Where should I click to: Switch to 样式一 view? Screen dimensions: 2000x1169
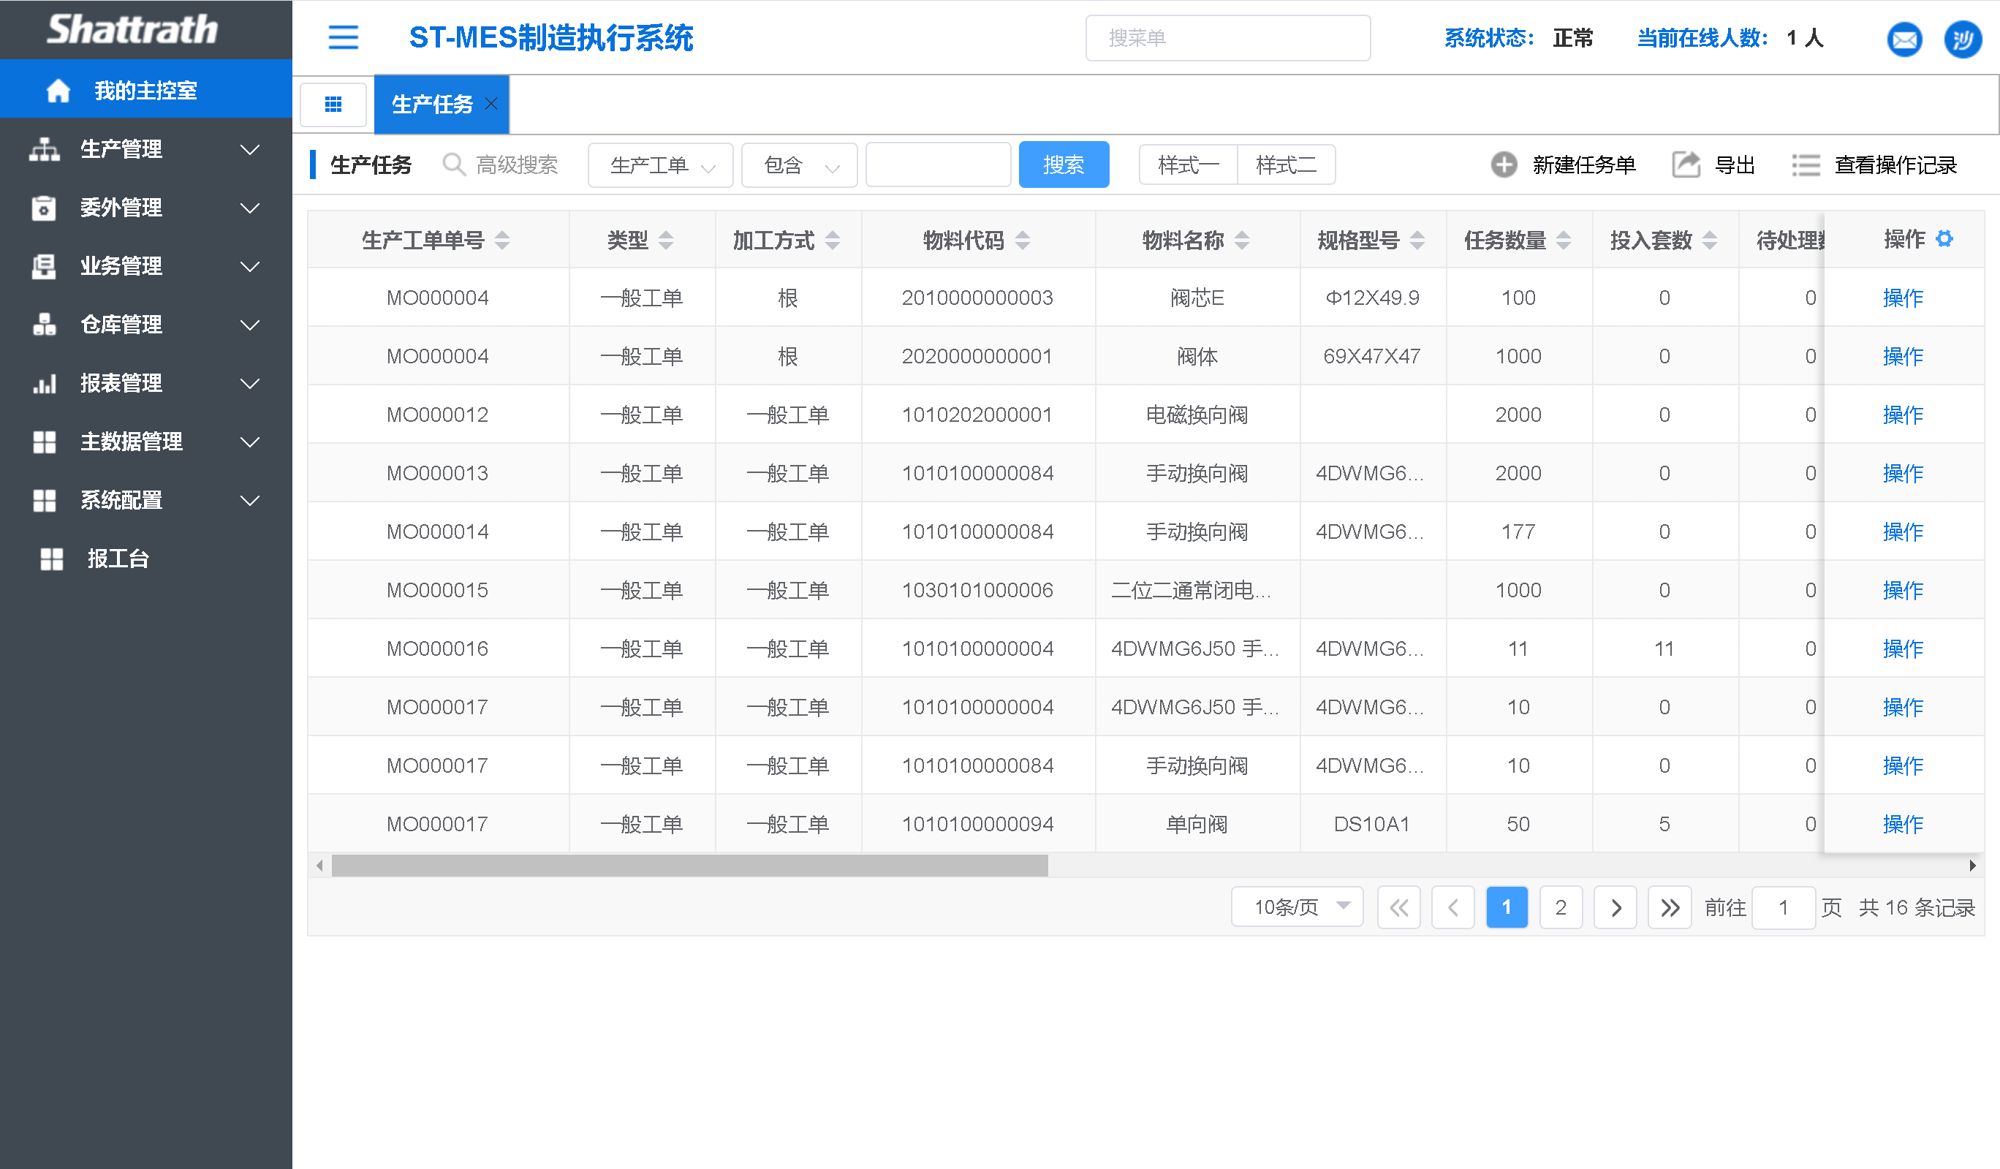[1188, 165]
